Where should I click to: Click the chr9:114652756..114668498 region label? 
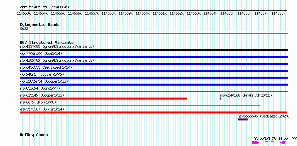(45, 7)
